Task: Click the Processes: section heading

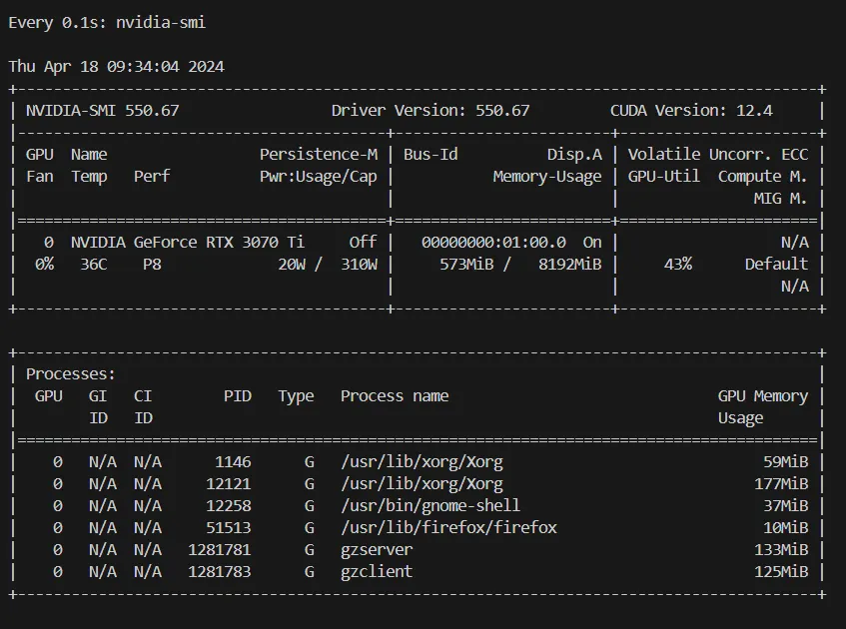Action: pos(71,373)
